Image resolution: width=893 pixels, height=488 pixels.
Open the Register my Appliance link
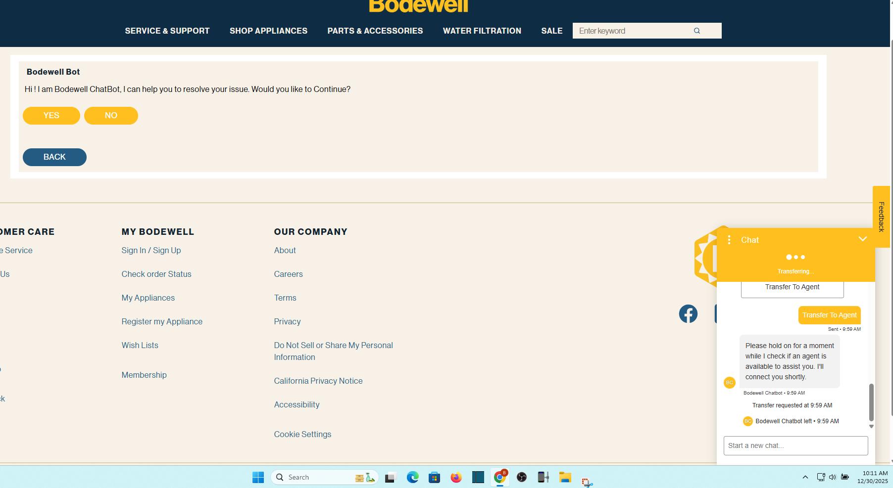click(x=162, y=321)
